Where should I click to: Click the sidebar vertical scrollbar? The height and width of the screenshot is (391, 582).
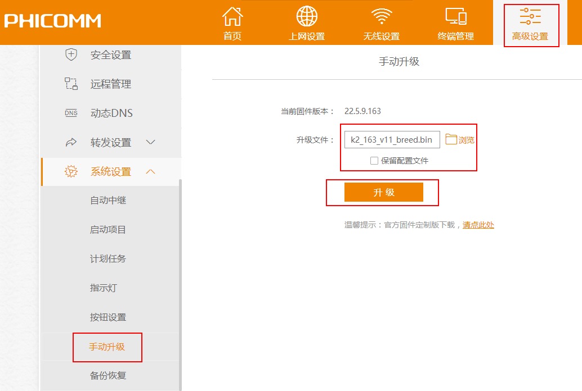point(180,281)
